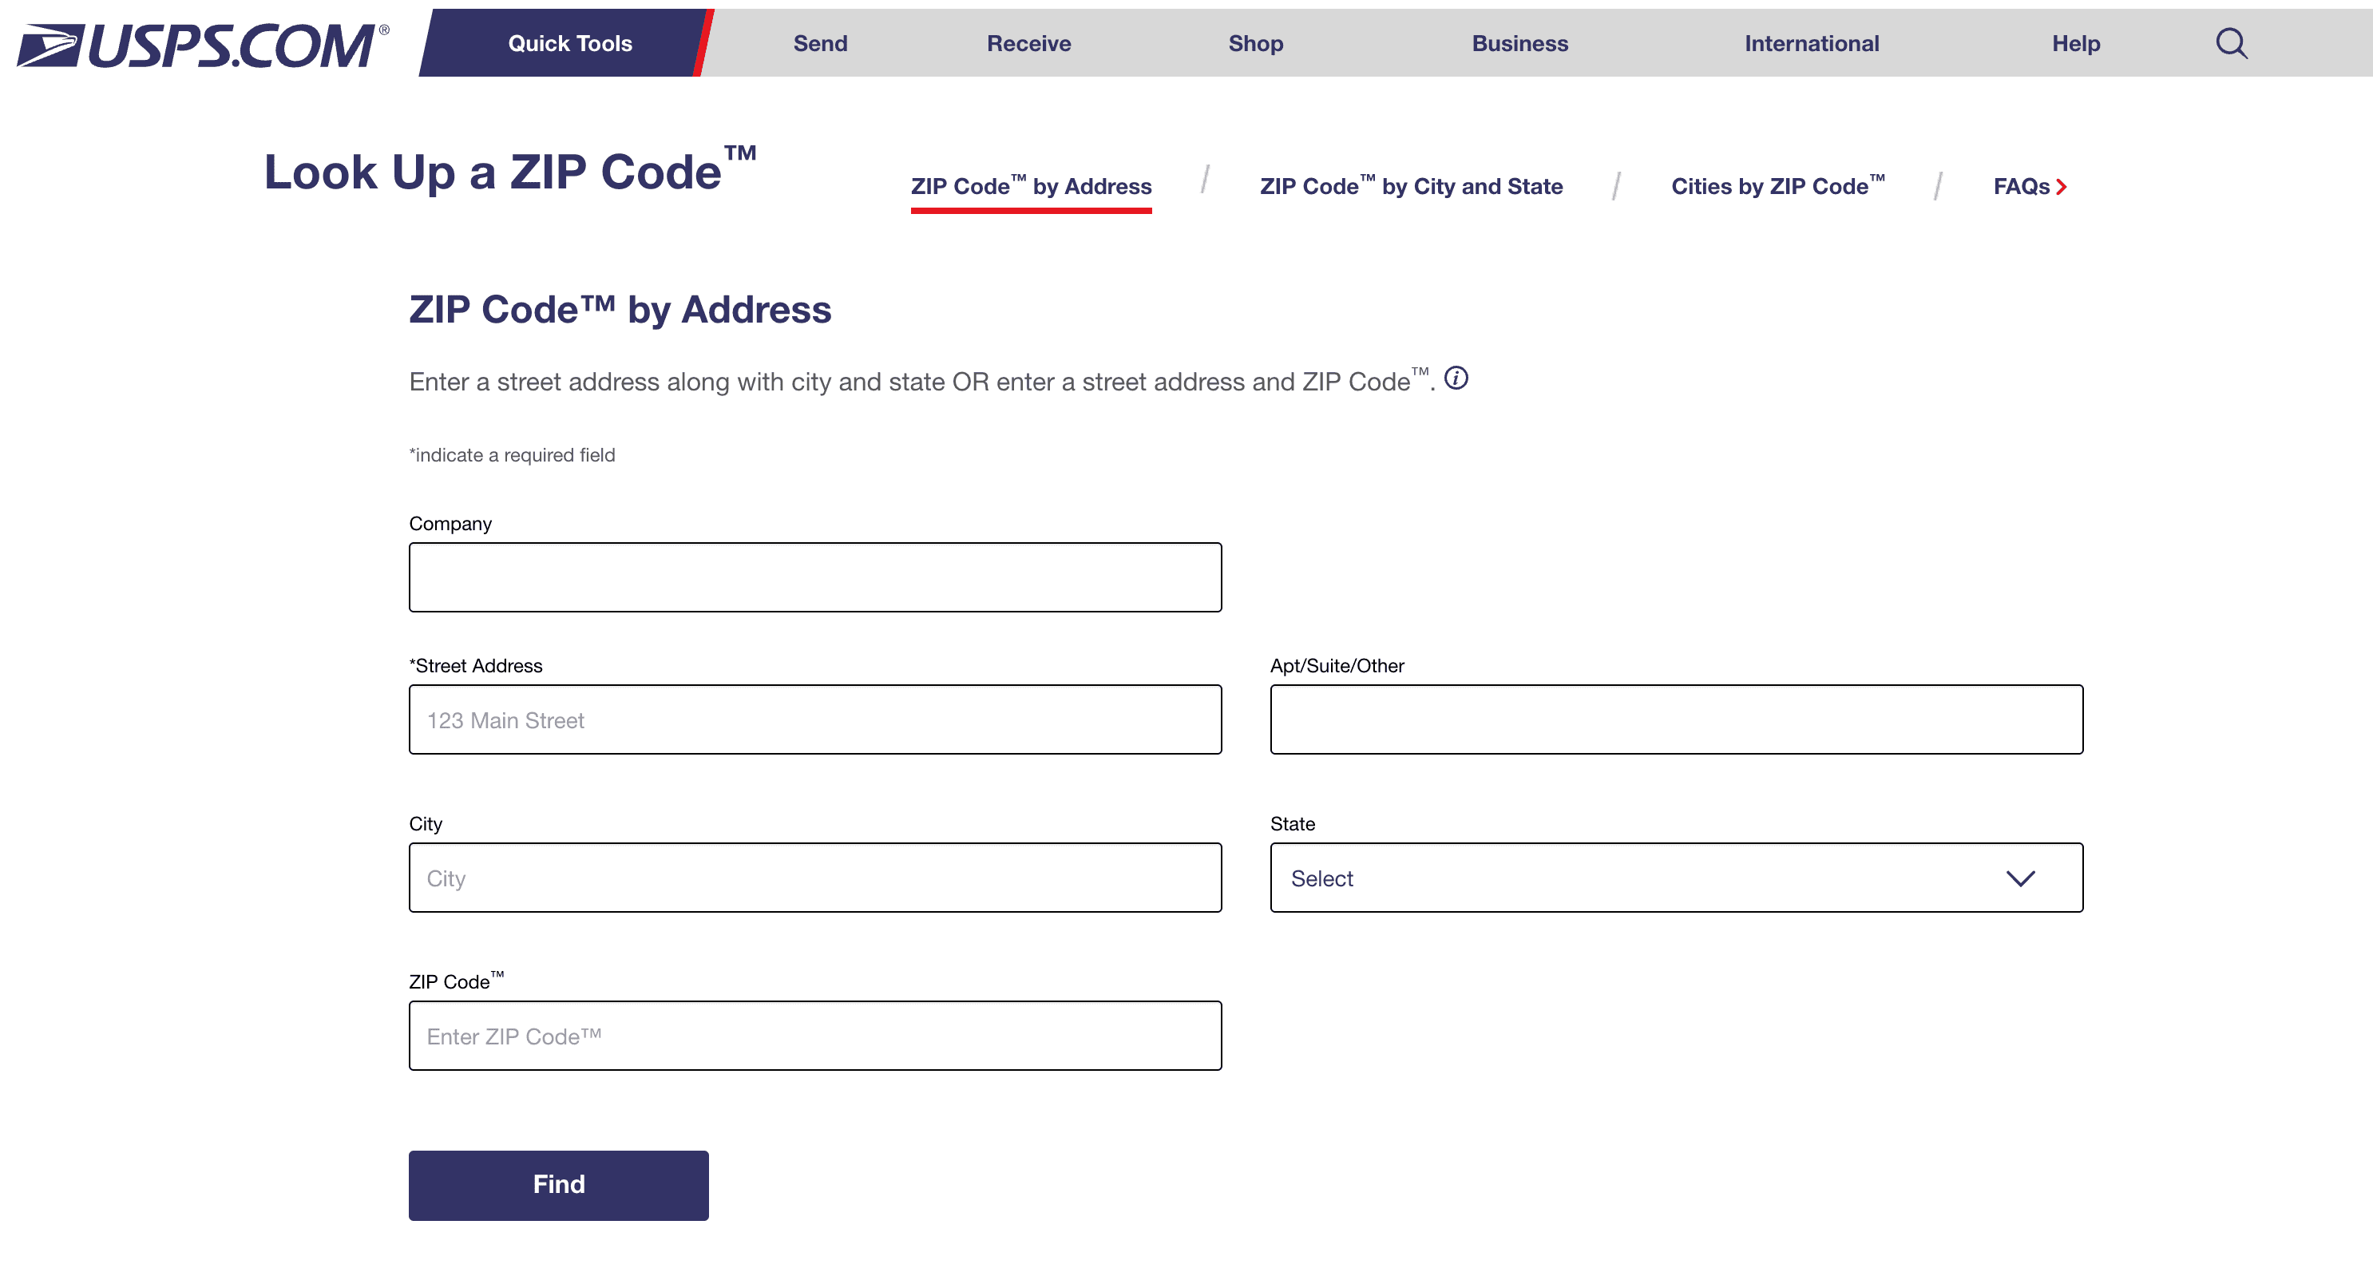Click the Enter ZIP Code field
The height and width of the screenshot is (1284, 2373).
pyautogui.click(x=815, y=1036)
